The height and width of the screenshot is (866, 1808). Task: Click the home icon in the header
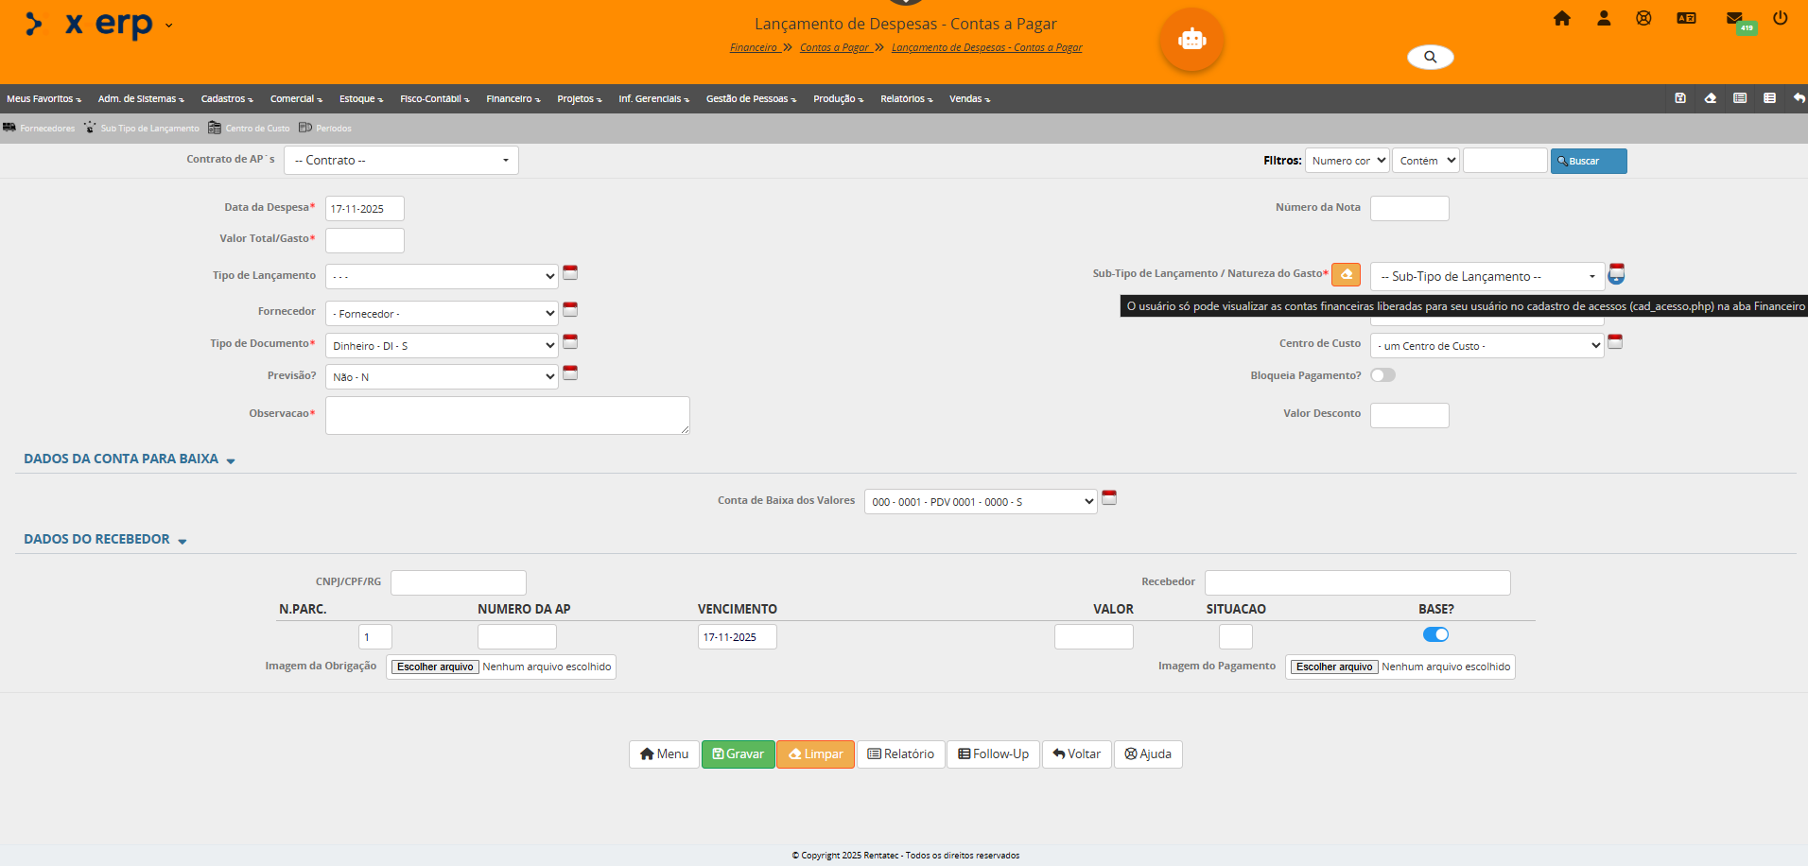click(1561, 19)
